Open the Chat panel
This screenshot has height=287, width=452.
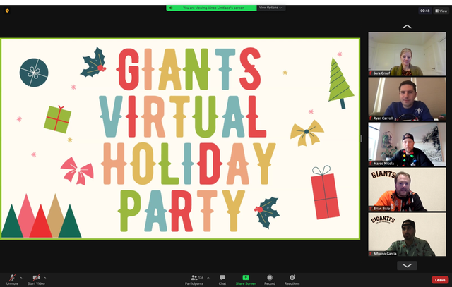222,277
